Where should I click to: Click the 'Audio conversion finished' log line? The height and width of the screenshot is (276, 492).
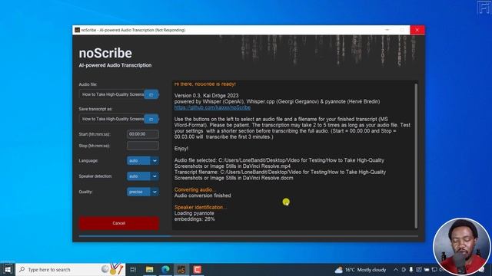tap(202, 195)
